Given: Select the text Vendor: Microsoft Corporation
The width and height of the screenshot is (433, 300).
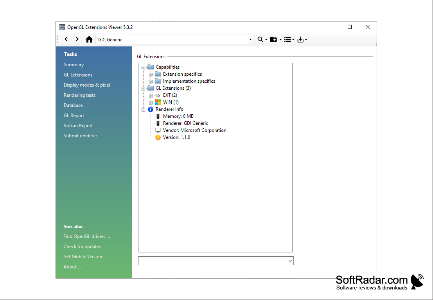Looking at the screenshot, I should tap(195, 130).
